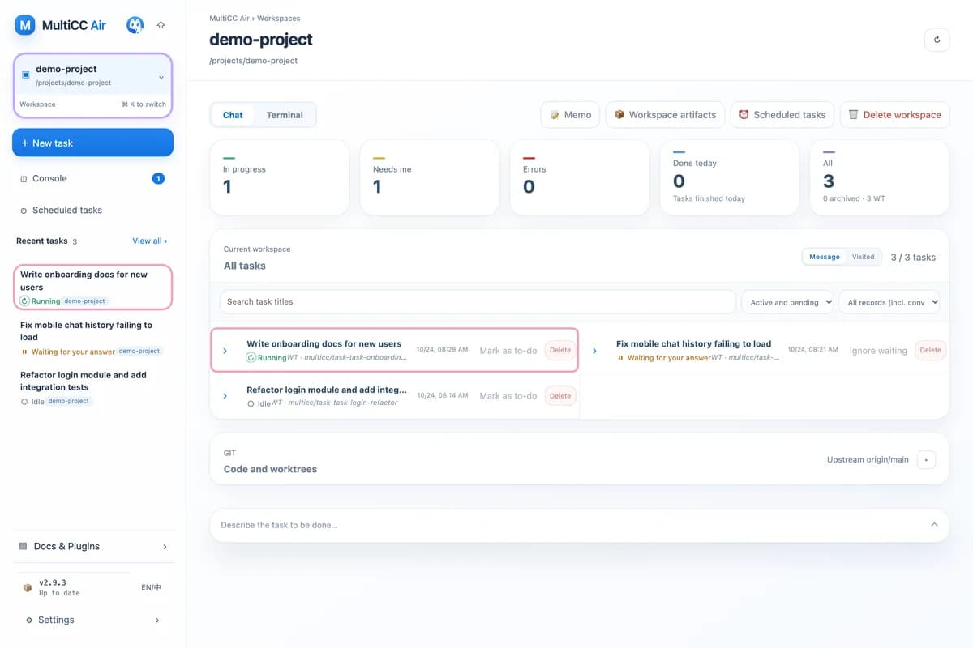
Task: Open Workspace artifacts
Action: pyautogui.click(x=665, y=115)
